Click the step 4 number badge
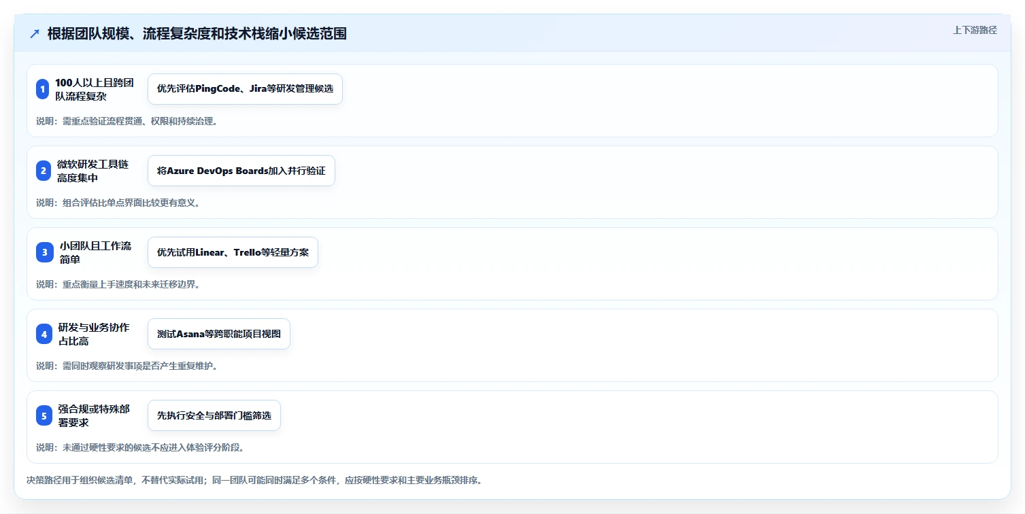 44,334
